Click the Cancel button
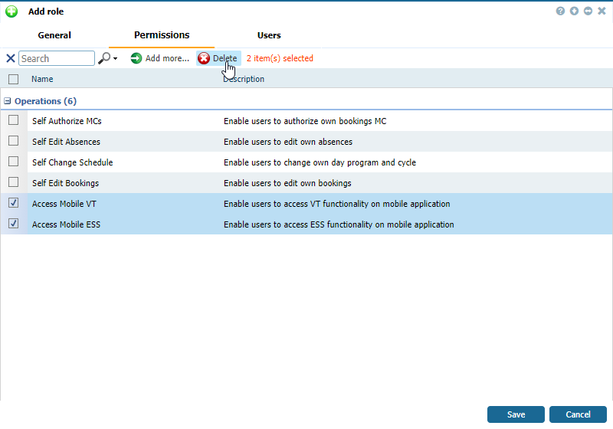This screenshot has width=613, height=429. (x=578, y=414)
